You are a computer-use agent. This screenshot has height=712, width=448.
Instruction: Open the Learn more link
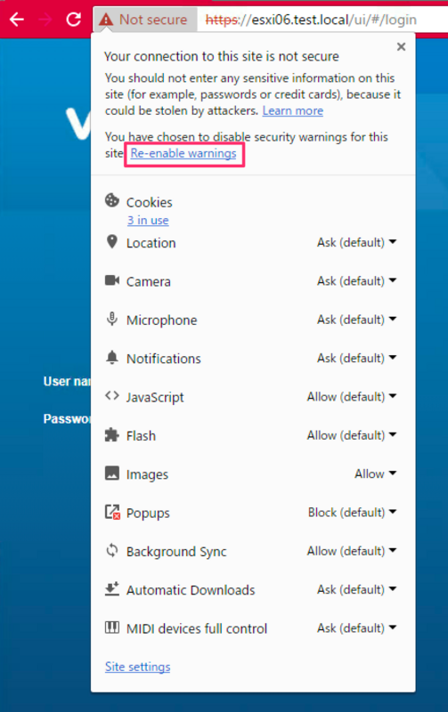click(x=293, y=110)
